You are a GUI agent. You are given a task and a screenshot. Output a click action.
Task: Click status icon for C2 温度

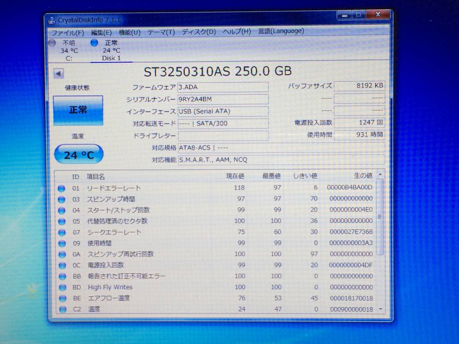click(x=63, y=309)
